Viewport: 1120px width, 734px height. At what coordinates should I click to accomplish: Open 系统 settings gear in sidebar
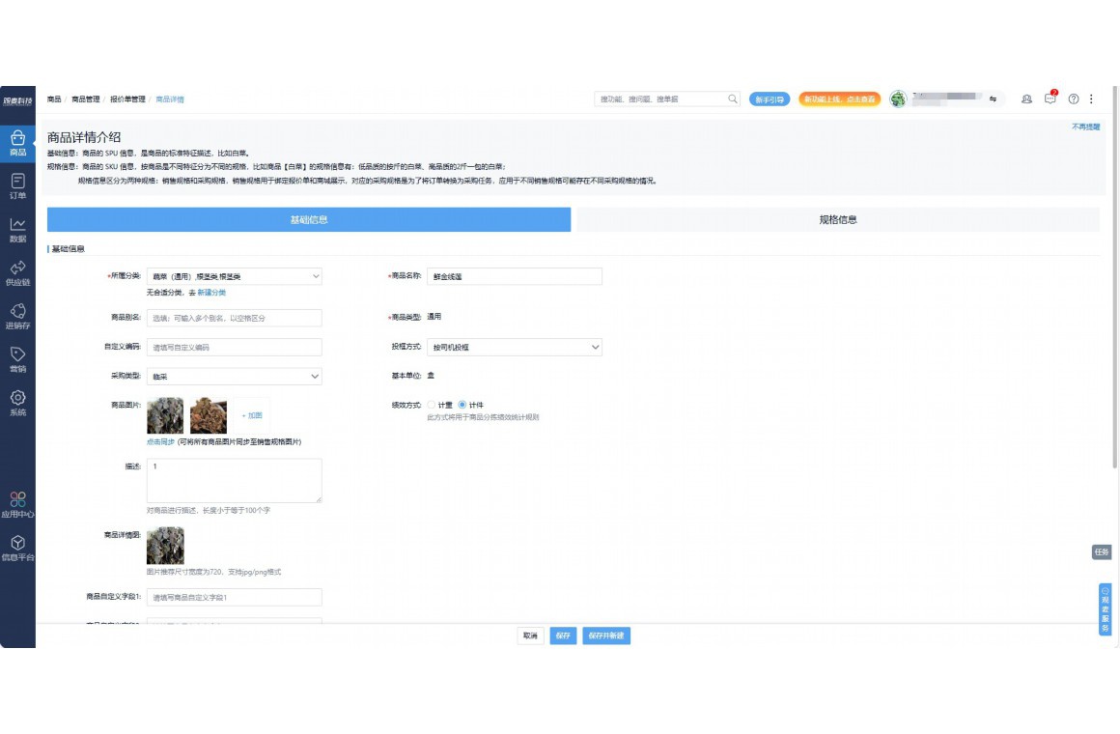point(17,402)
